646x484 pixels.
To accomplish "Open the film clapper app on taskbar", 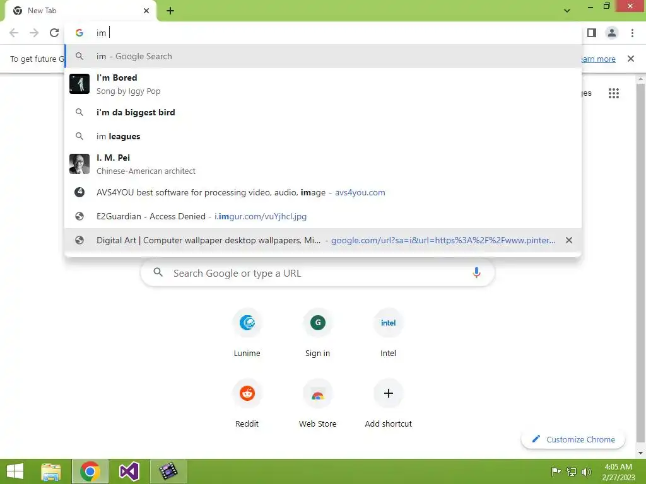I will (168, 471).
